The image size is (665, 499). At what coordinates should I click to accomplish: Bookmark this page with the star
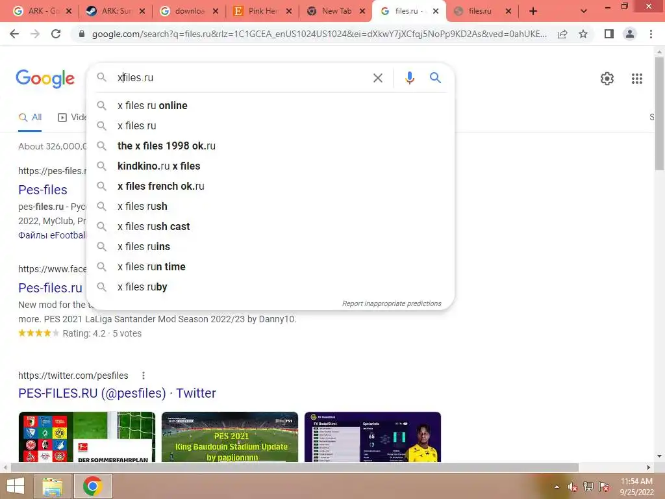tap(583, 34)
